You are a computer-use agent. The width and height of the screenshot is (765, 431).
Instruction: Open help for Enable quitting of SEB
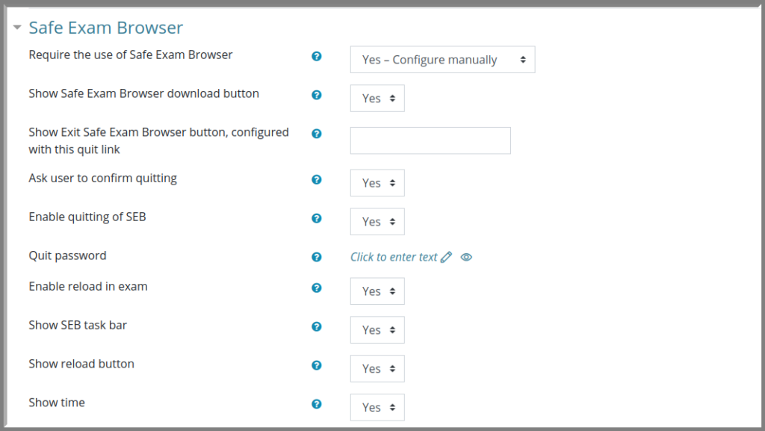pos(317,218)
